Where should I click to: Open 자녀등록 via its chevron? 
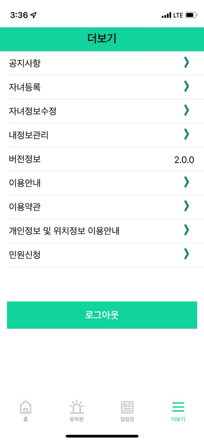[x=186, y=87]
